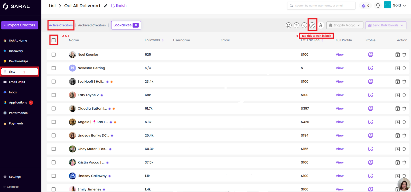Viewport: 411px width, 192px height.
Task: Open profile icon for Noel Koenke
Action: (370, 54)
